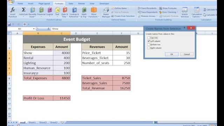Viewport: 224px width, 126px height.
Task: Select the Number_of_seats cell
Action: (x=97, y=63)
